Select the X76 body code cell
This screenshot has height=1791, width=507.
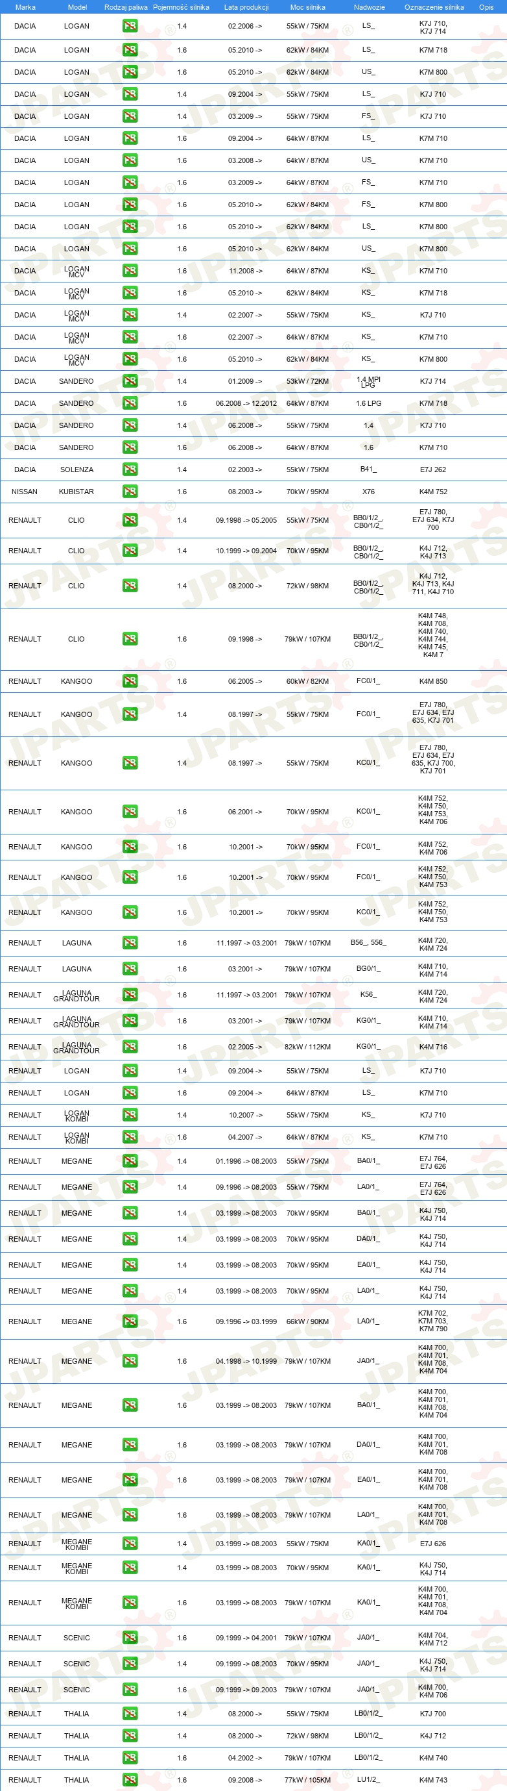click(x=368, y=492)
